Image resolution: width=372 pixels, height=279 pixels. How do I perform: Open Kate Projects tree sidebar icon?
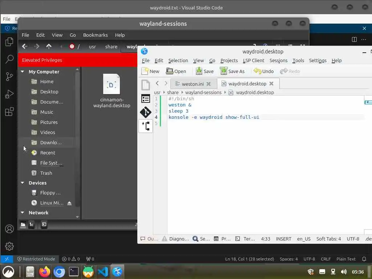[145, 126]
